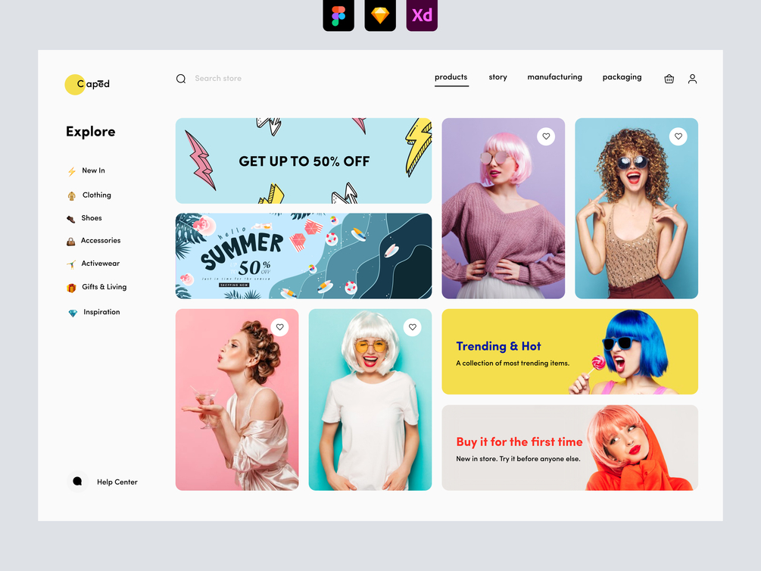Open the martini glass model product photo

point(237,400)
